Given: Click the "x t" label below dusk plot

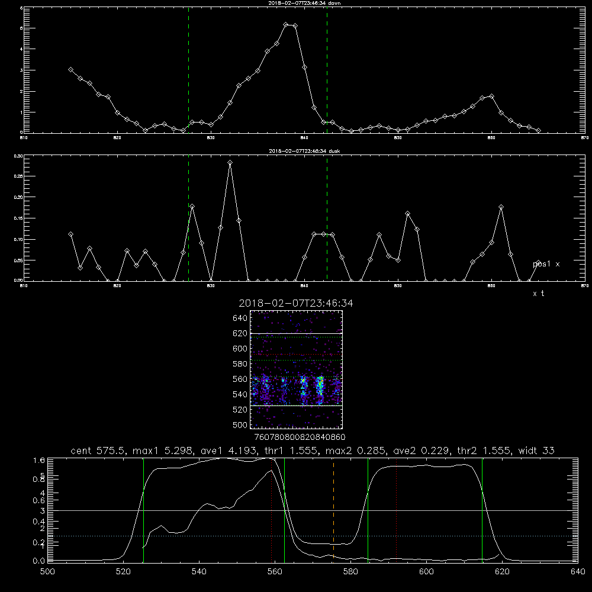Looking at the screenshot, I should coord(538,293).
